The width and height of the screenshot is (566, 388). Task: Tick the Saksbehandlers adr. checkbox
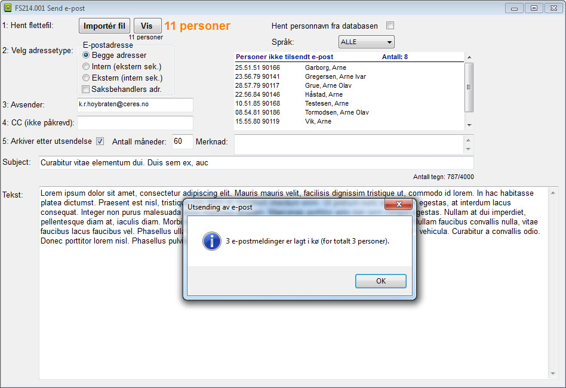[85, 89]
